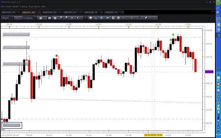The image size is (221, 138).
Task: Close the GBP/USD, D2 tab
Action: 60,12
